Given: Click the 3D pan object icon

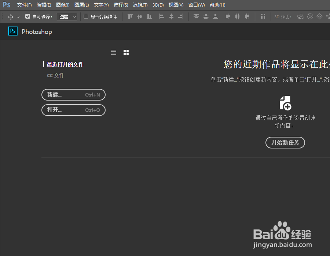Looking at the screenshot, I should click(x=319, y=16).
